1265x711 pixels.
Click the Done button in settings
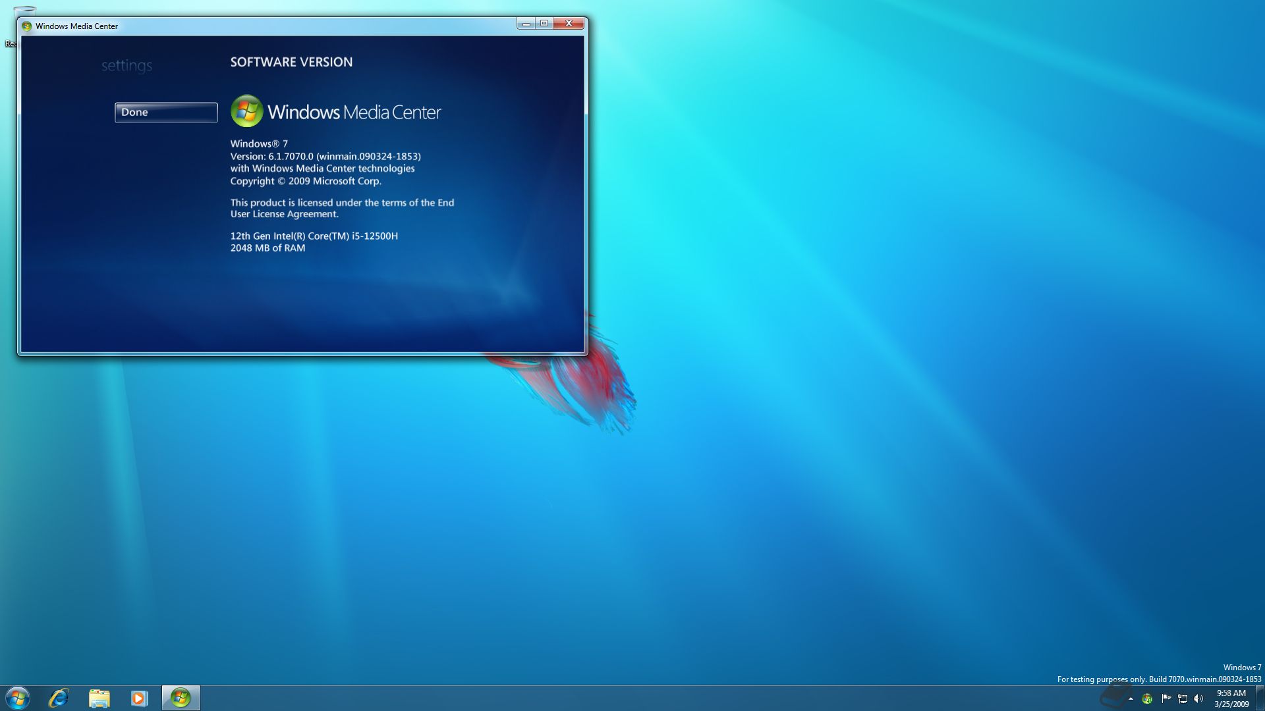166,113
